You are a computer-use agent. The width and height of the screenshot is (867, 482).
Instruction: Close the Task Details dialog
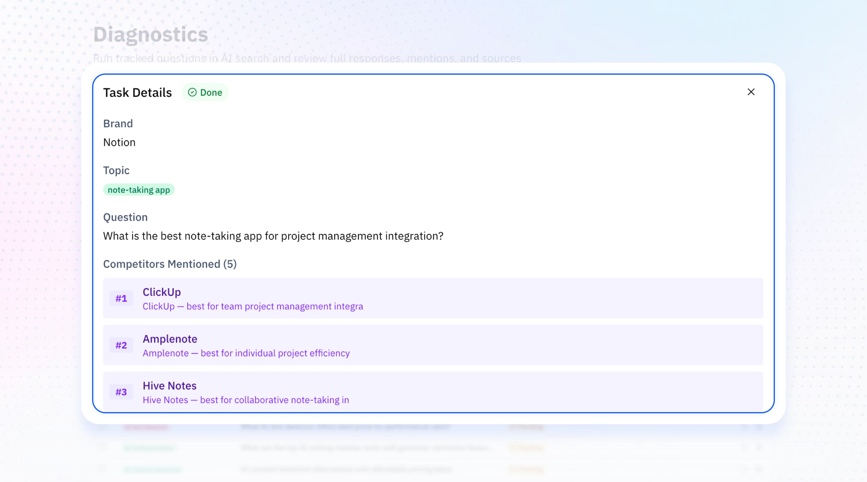click(x=751, y=92)
